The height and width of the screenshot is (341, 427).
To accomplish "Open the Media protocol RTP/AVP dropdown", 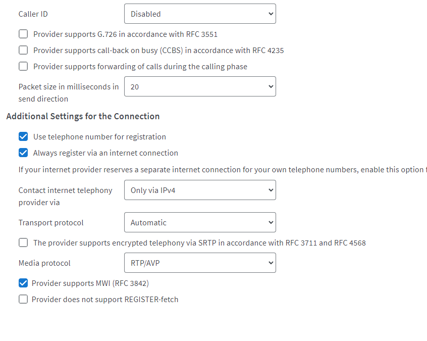I will pyautogui.click(x=199, y=263).
